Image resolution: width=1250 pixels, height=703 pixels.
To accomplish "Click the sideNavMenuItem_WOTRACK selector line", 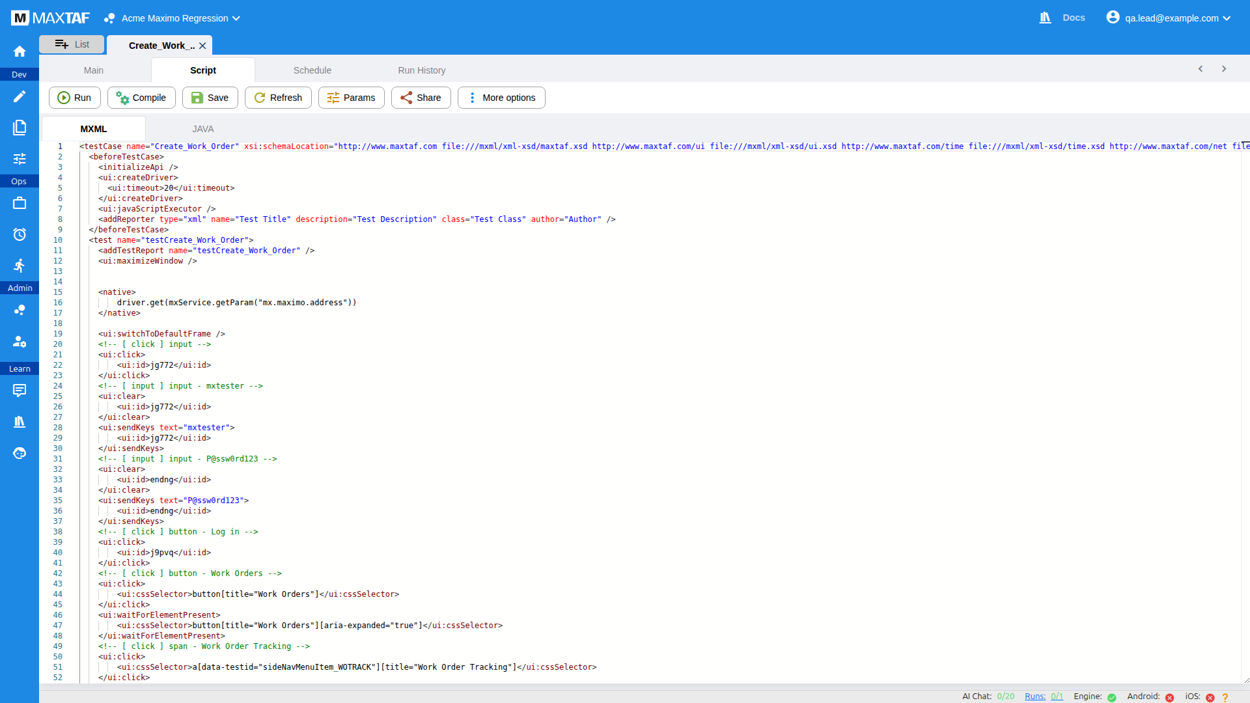I will [357, 667].
